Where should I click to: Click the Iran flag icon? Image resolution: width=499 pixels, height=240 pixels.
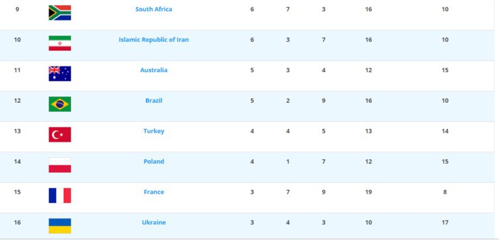tap(60, 43)
